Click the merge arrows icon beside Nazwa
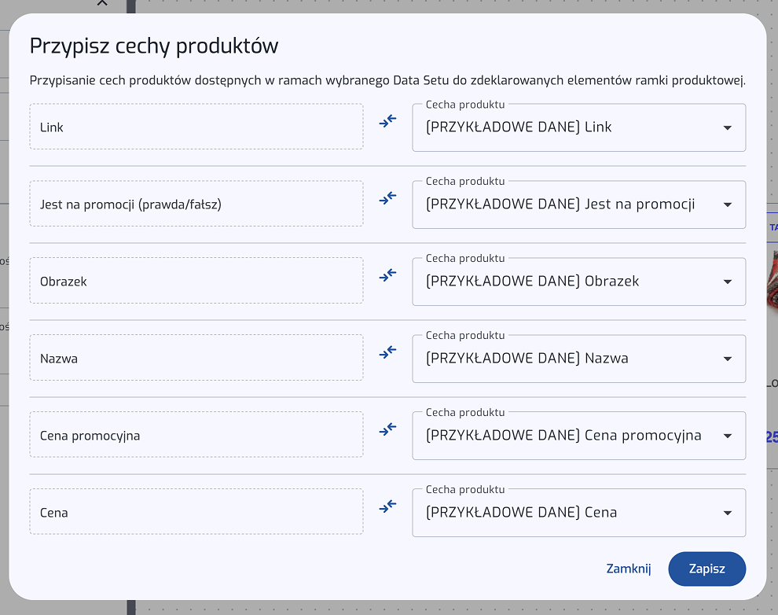This screenshot has height=615, width=778. [x=387, y=352]
